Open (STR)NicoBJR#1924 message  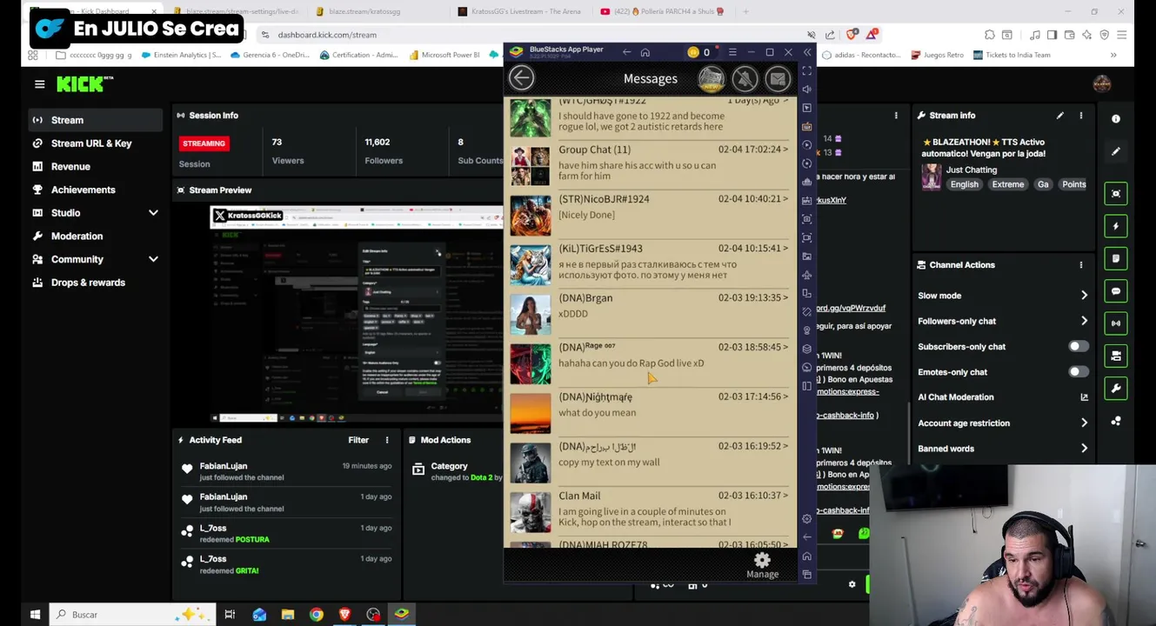[649, 214]
